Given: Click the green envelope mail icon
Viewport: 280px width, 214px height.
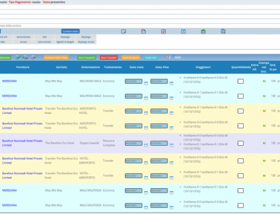Looking at the screenshot, I should click(x=203, y=31).
